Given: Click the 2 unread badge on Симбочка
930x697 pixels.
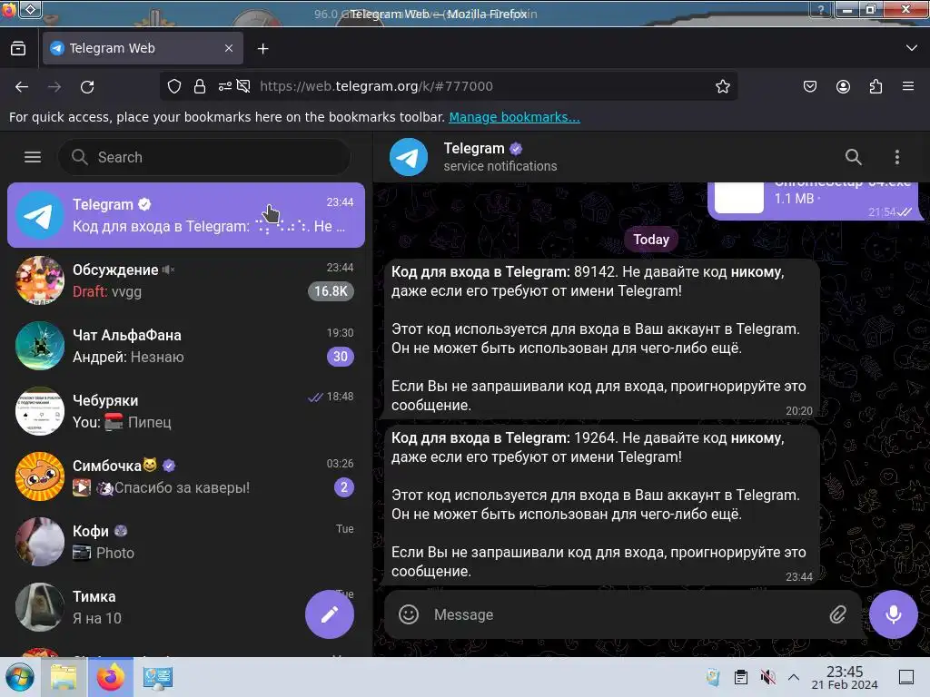Looking at the screenshot, I should [x=344, y=487].
